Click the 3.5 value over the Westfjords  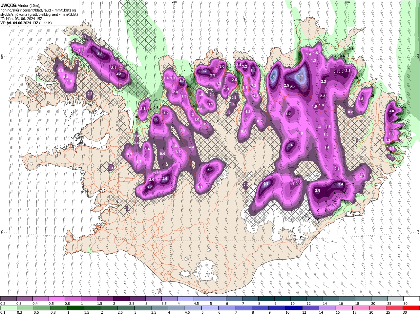tap(100, 54)
